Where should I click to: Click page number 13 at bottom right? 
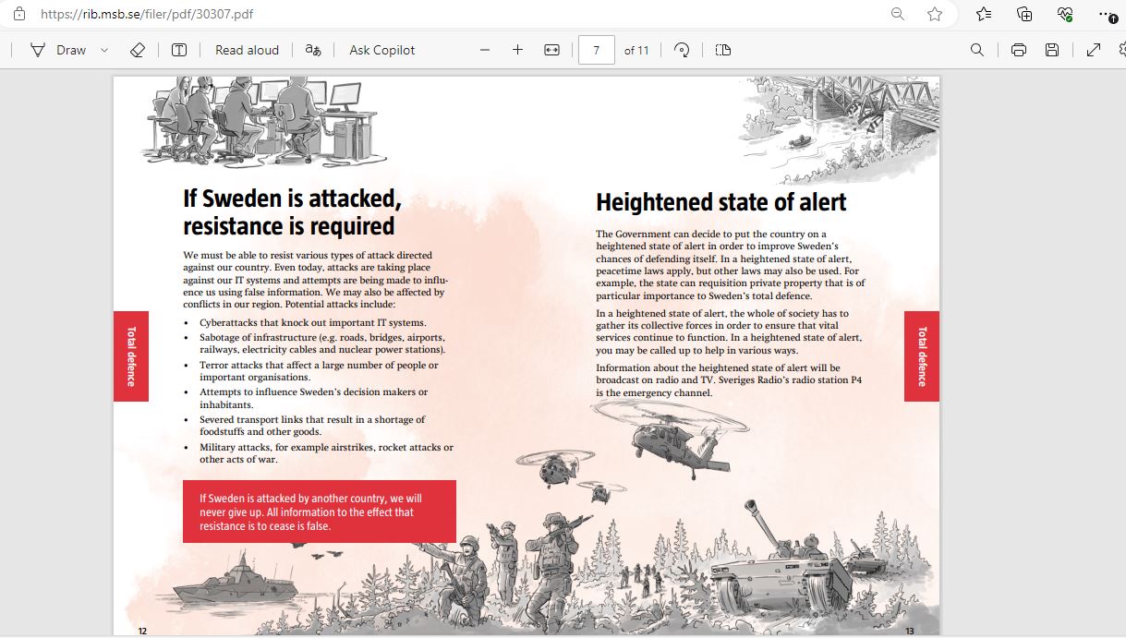pos(910,632)
